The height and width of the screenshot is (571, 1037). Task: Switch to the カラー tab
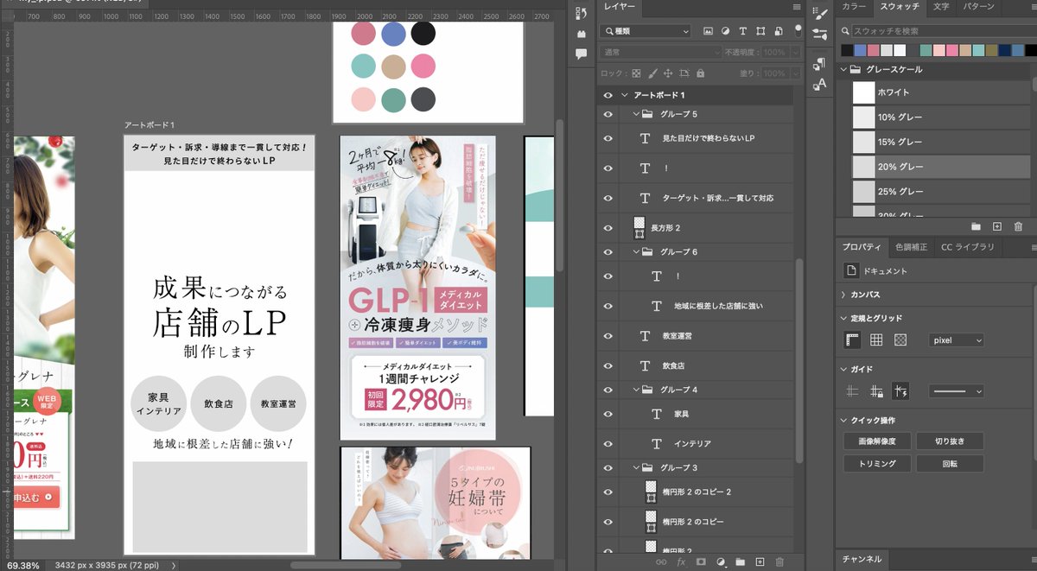[x=854, y=7]
